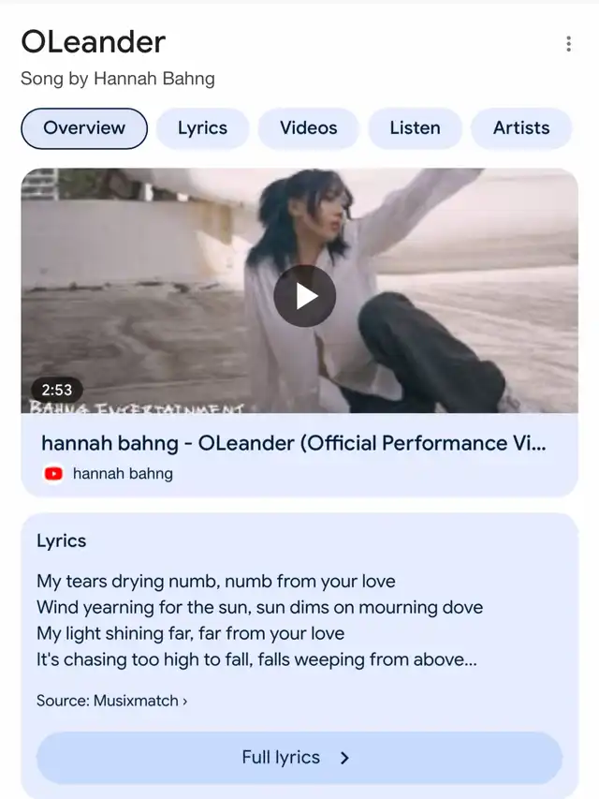
Task: Open the Videos tab
Action: [x=308, y=128]
